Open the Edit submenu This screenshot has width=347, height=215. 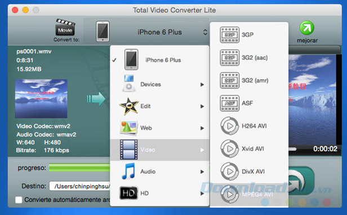tap(159, 106)
